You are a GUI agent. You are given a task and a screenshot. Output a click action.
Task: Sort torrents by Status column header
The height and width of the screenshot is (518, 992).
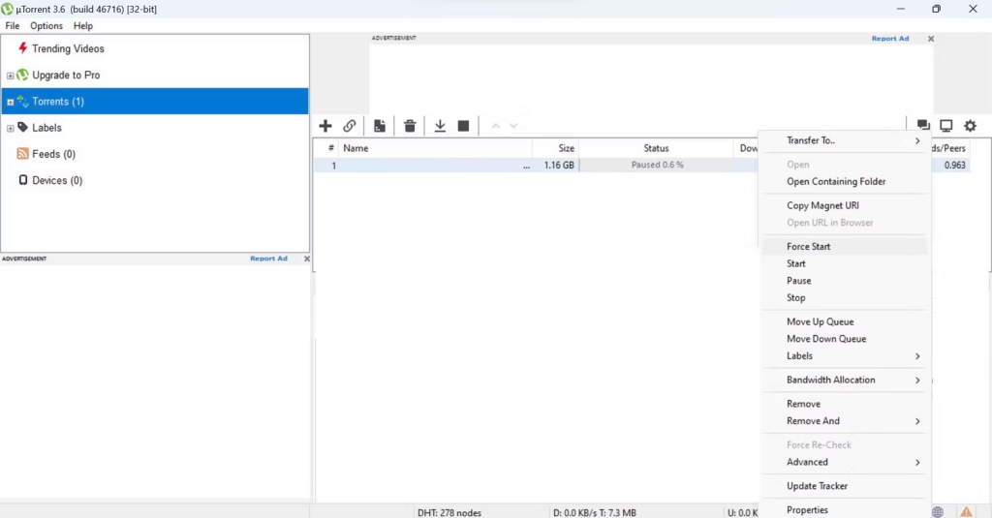(656, 148)
